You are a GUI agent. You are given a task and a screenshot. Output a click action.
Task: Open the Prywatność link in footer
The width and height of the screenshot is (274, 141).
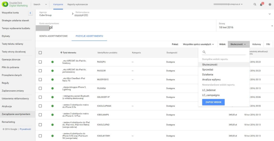[x=25, y=129]
